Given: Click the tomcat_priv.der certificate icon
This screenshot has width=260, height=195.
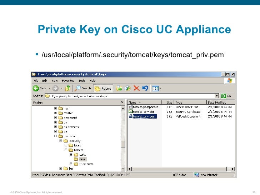Looking at the screenshot, I should tap(131, 111).
